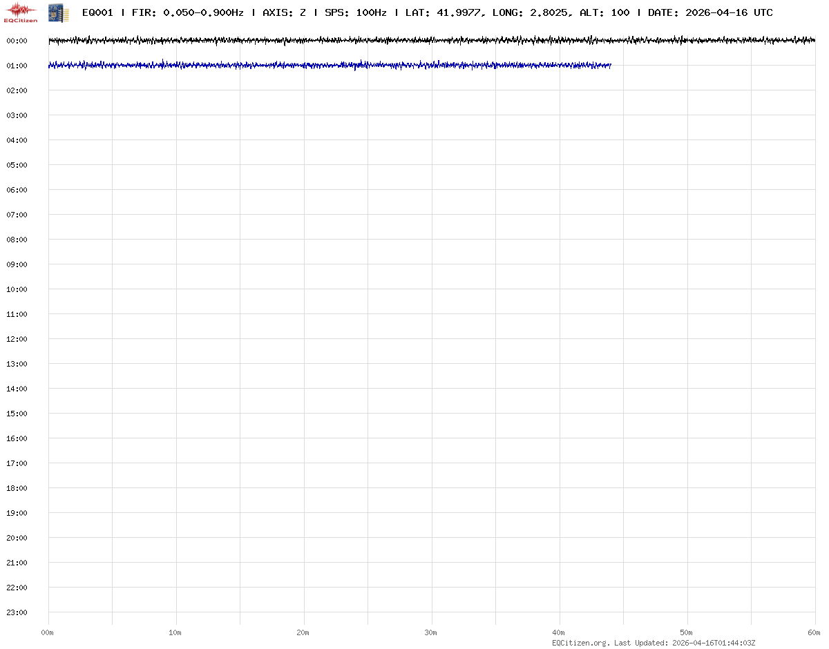The width and height of the screenshot is (829, 649).
Task: Click the 10m minute axis label
Action: pyautogui.click(x=175, y=632)
